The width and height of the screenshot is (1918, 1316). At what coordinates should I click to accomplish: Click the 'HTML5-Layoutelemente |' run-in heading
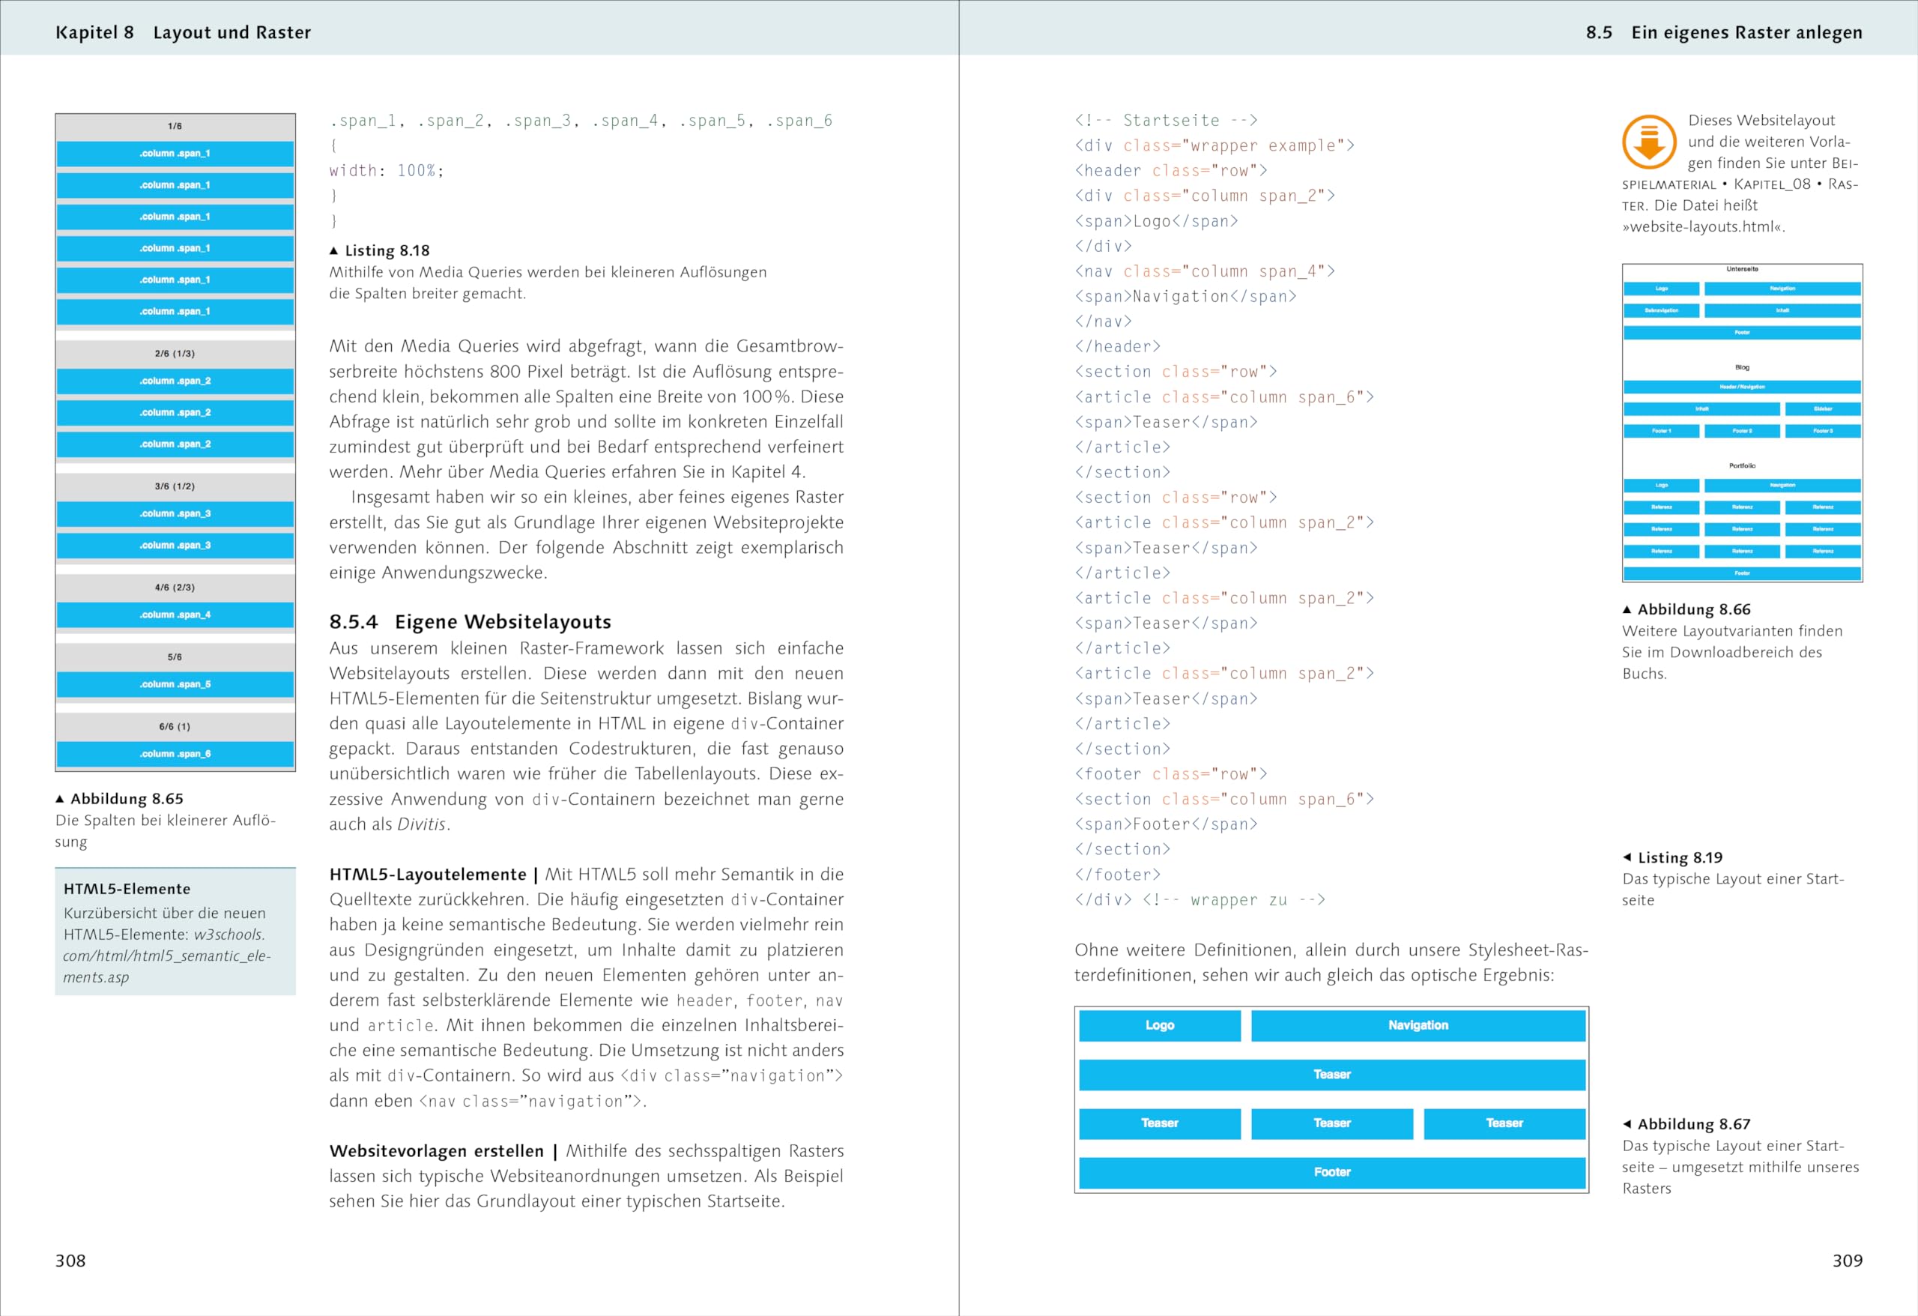[434, 875]
